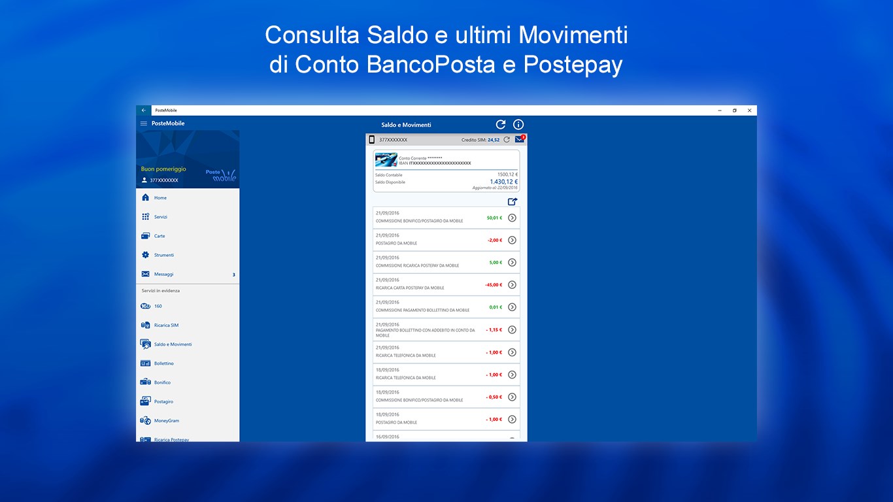The width and height of the screenshot is (893, 502).
Task: Refresh the Saldo e Movimenti view
Action: pyautogui.click(x=500, y=124)
